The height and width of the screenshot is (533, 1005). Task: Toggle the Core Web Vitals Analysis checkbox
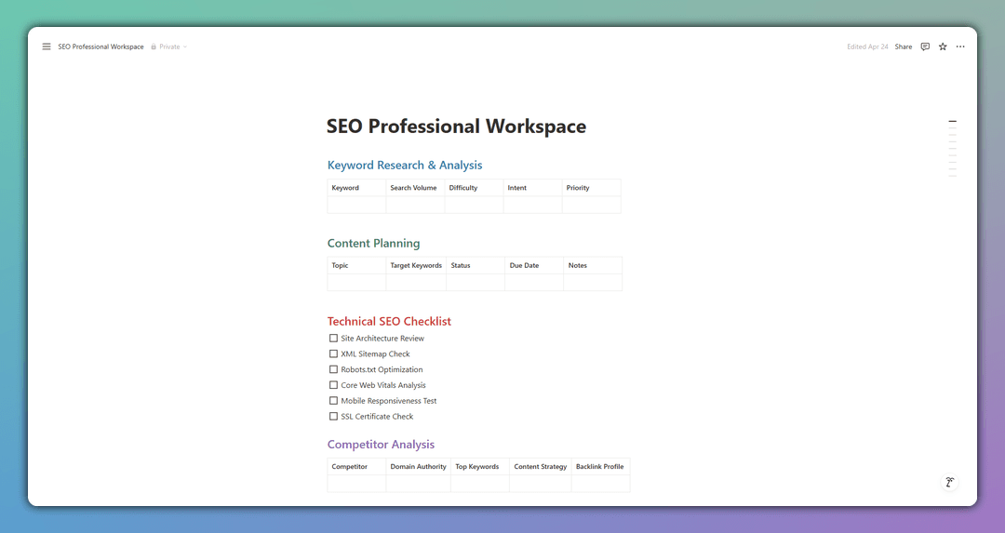[334, 385]
